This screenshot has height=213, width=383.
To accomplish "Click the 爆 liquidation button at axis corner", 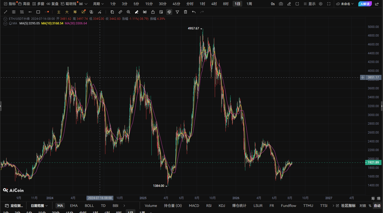I will [x=378, y=198].
